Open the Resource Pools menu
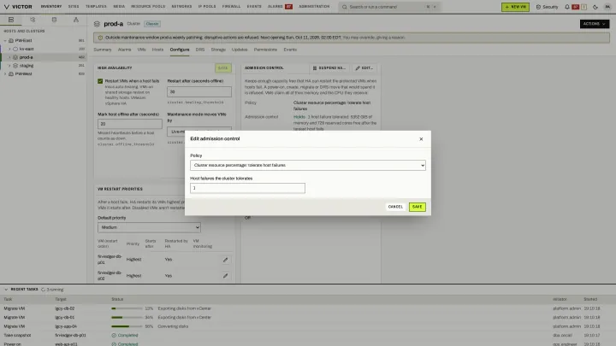This screenshot has width=616, height=346. click(148, 7)
